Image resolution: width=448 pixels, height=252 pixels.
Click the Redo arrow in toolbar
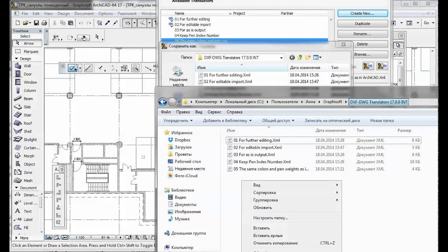click(x=89, y=23)
